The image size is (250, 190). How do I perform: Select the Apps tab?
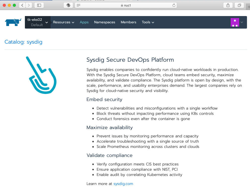84,22
